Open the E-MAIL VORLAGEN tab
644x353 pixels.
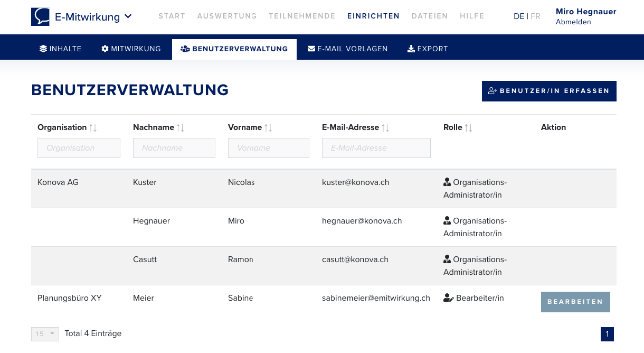[348, 49]
